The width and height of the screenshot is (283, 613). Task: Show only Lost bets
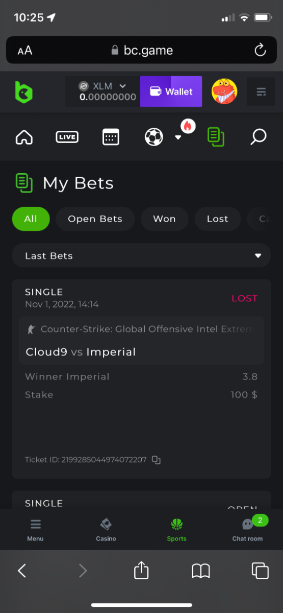pyautogui.click(x=218, y=219)
